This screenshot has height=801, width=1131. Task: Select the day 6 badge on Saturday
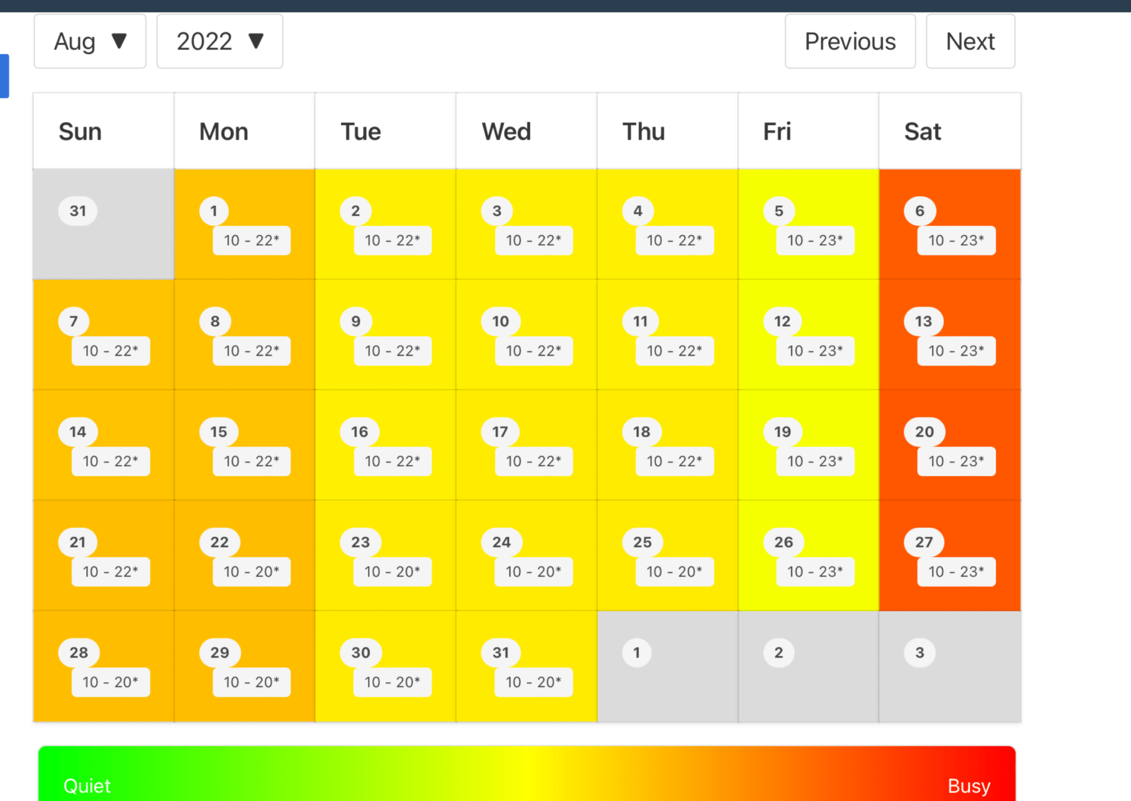point(919,211)
